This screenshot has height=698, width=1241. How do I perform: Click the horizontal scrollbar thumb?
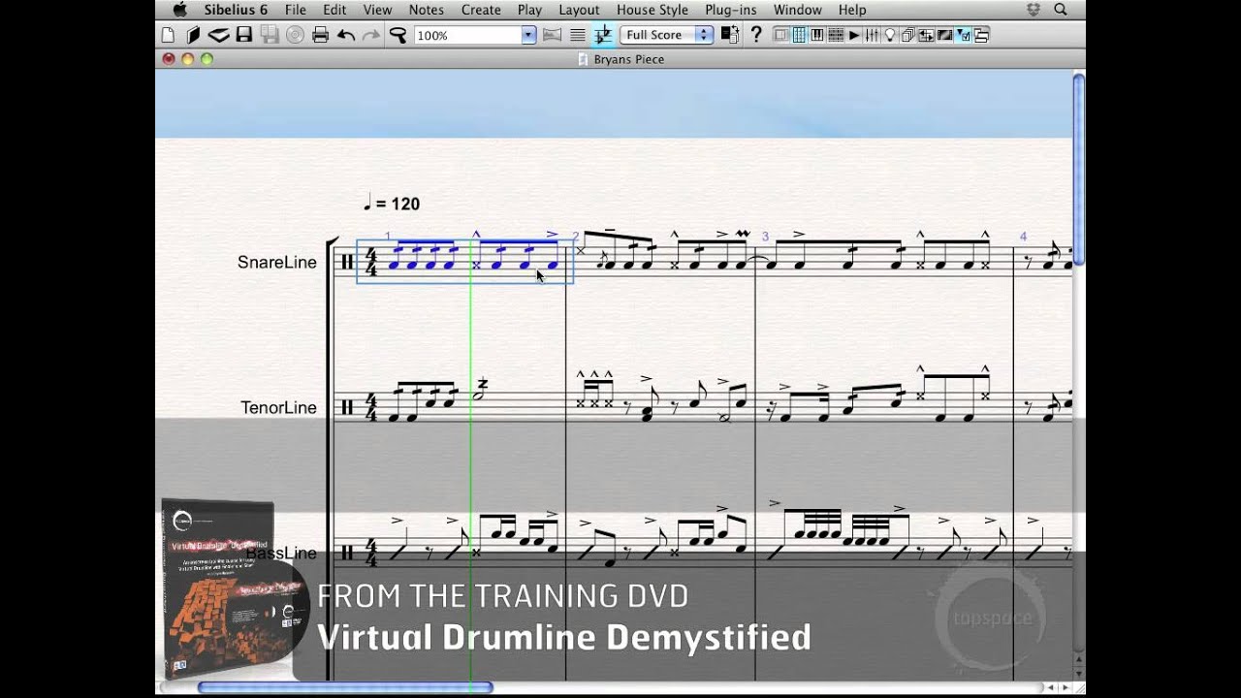click(345, 687)
